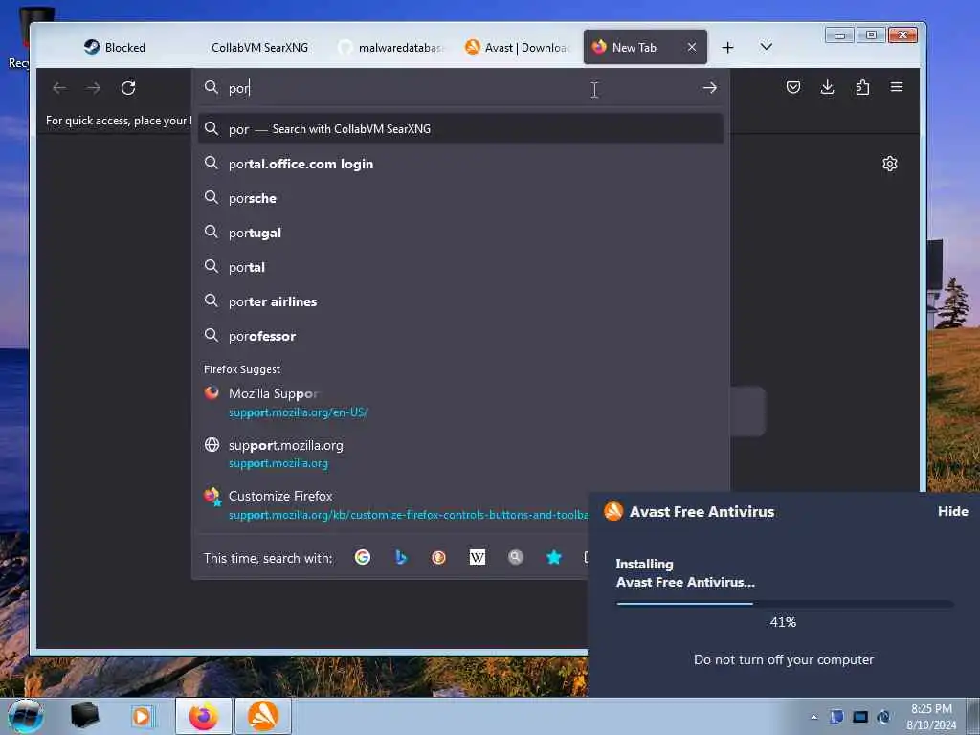Open the Windows Start menu
Viewport: 980px width, 735px height.
tap(25, 716)
